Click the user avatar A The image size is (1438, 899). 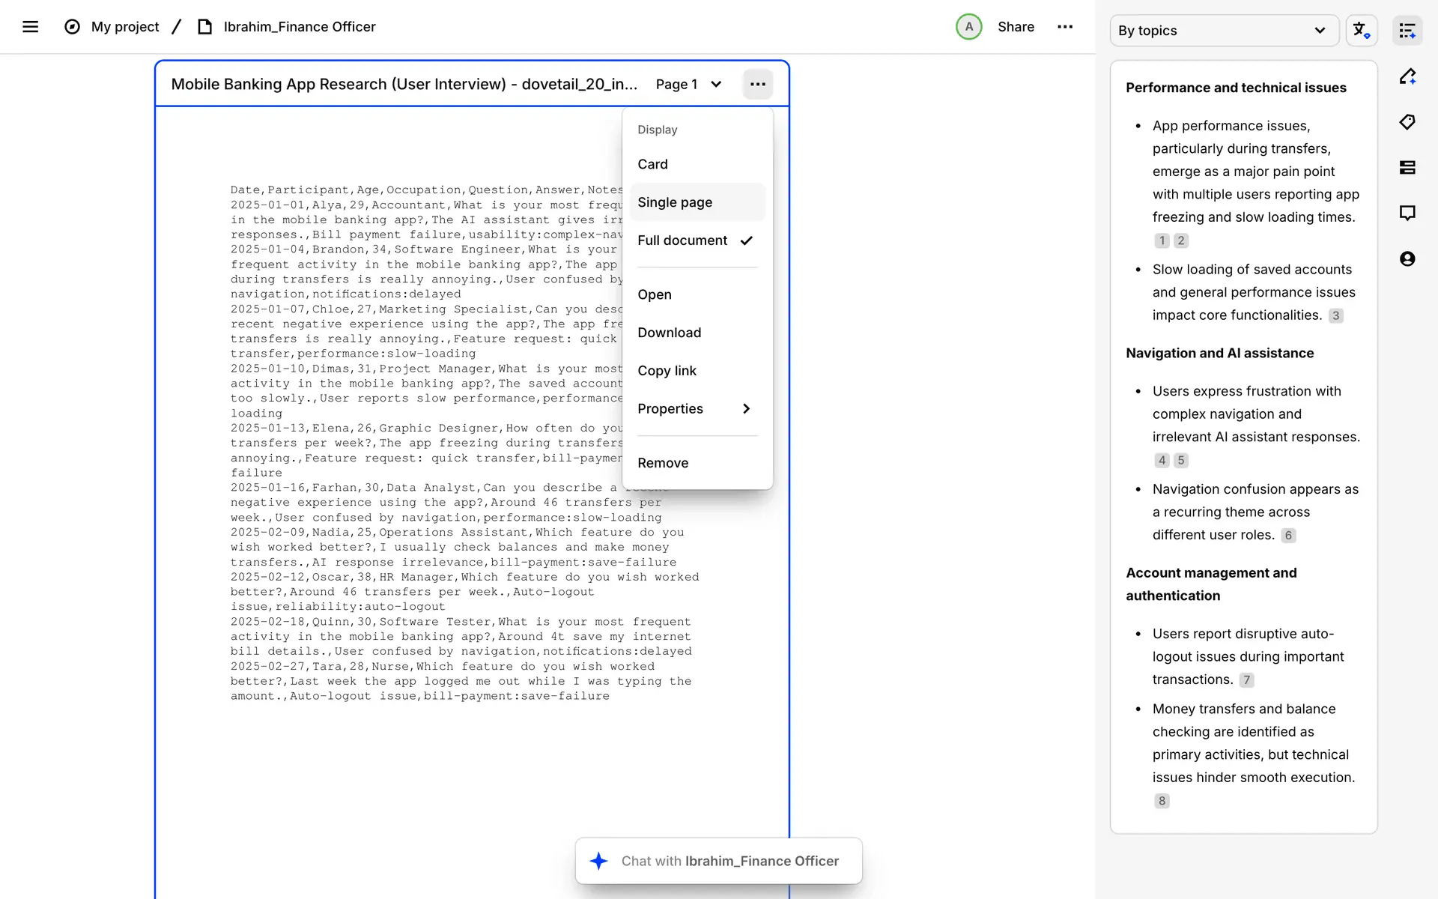[x=968, y=27]
